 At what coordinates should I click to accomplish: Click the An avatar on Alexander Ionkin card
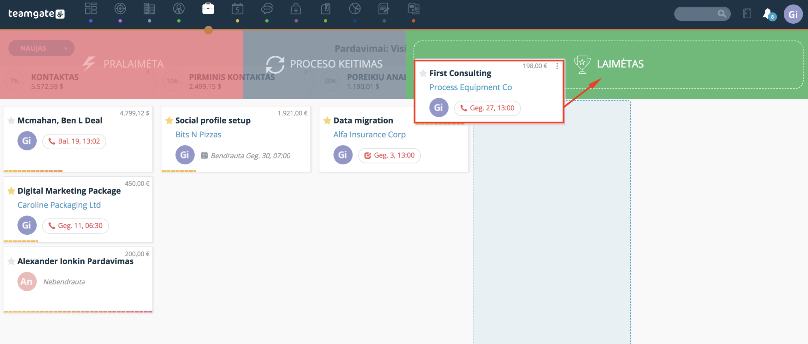[x=27, y=282]
